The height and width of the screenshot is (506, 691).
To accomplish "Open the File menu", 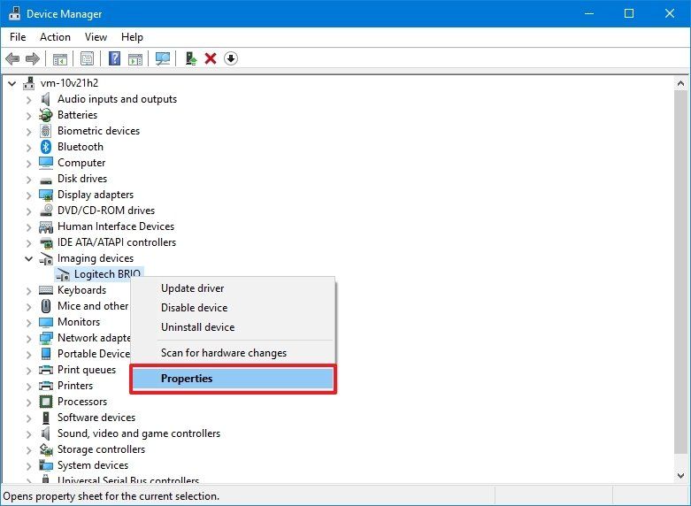I will click(x=18, y=37).
